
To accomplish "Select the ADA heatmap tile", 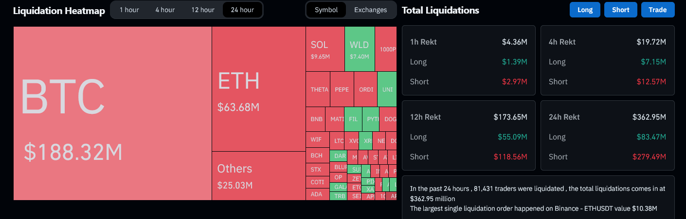I will tap(318, 194).
